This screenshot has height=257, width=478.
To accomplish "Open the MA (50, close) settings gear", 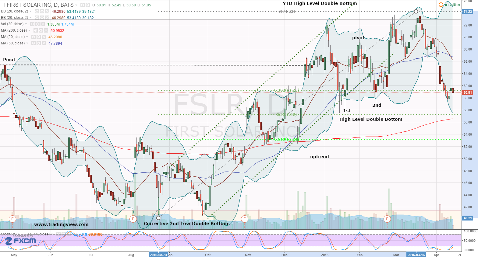I will [38, 43].
